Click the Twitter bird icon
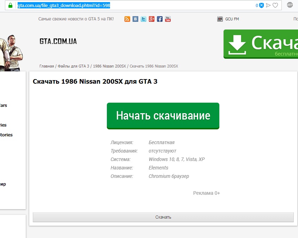Screen dimensions: 298x238 pos(144,19)
